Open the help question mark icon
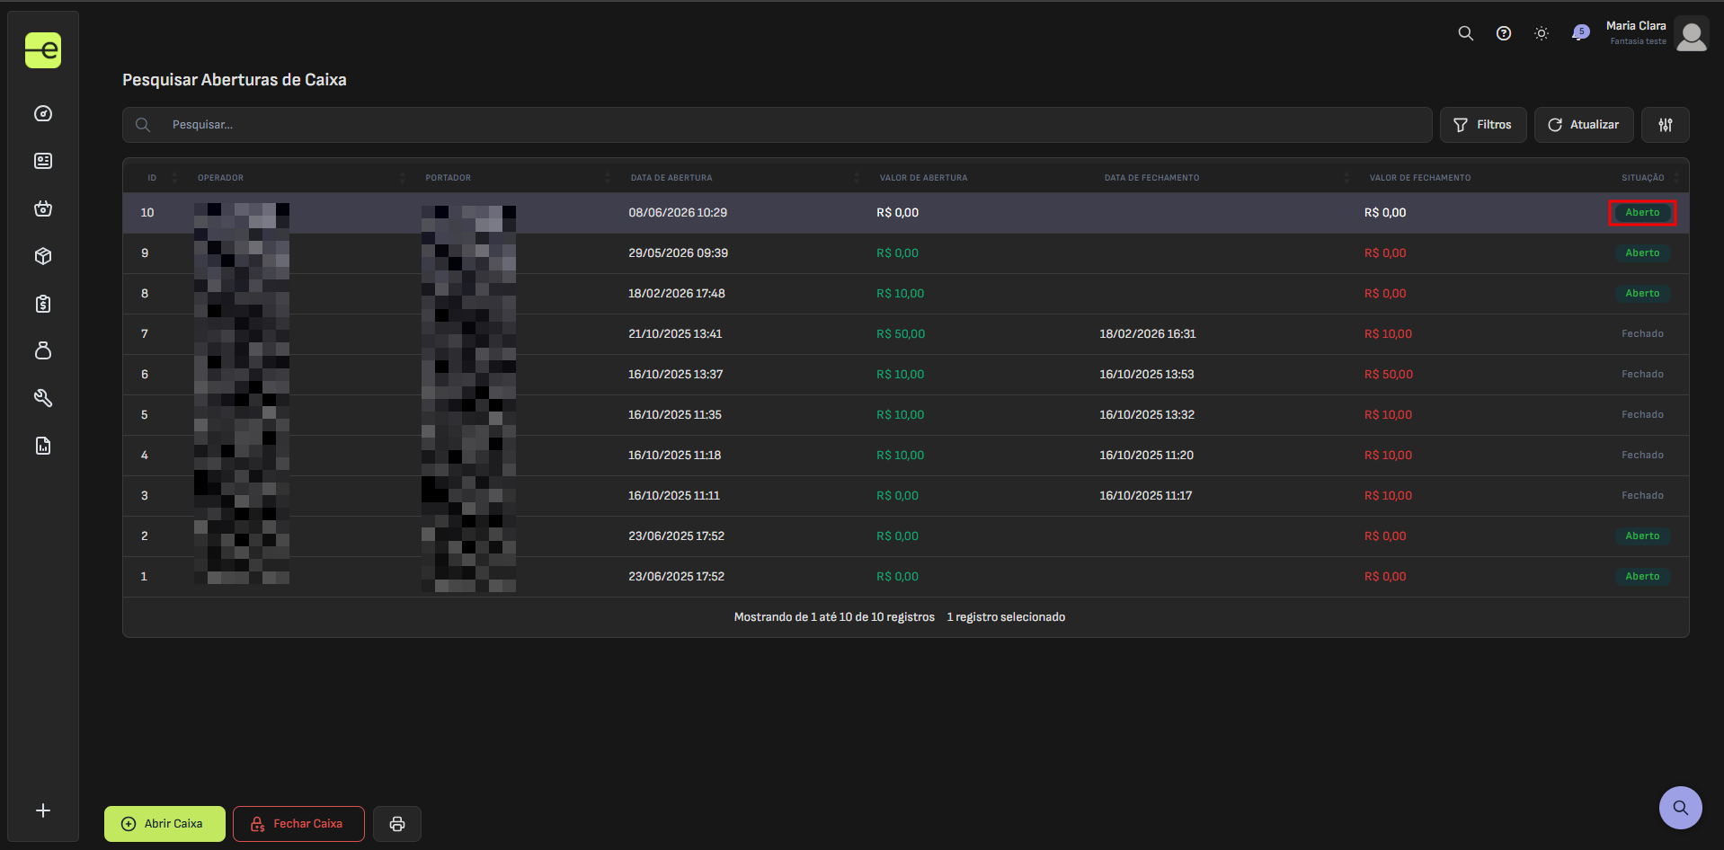The width and height of the screenshot is (1724, 850). [1504, 33]
